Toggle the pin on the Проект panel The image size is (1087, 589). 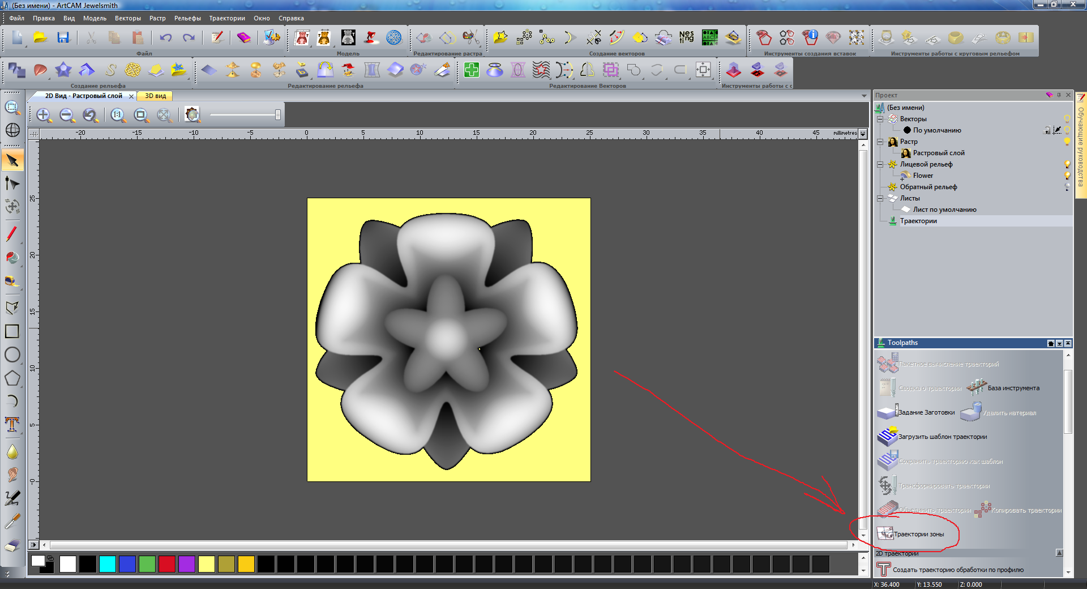tap(1059, 95)
